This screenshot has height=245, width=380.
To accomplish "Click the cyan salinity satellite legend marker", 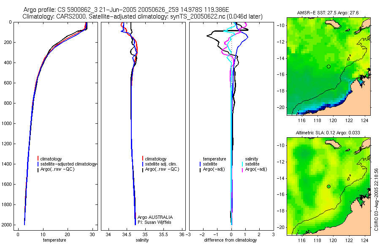I will point(242,164).
